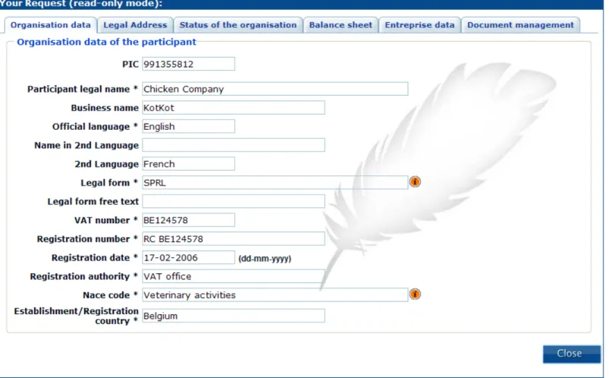Click the empty Name in 2nd Language field
This screenshot has width=609, height=378.
[234, 145]
